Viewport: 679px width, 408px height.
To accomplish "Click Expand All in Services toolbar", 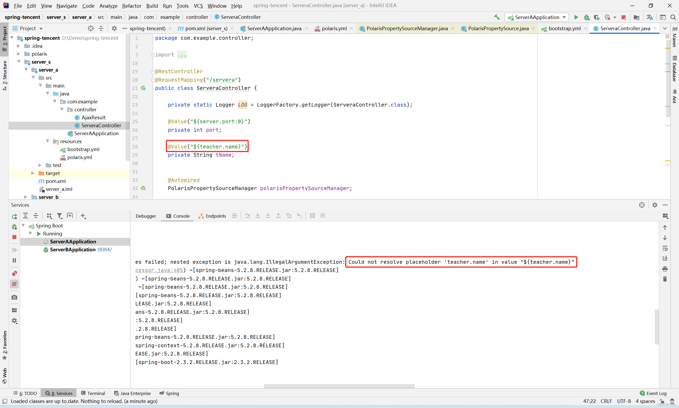I will pyautogui.click(x=25, y=216).
